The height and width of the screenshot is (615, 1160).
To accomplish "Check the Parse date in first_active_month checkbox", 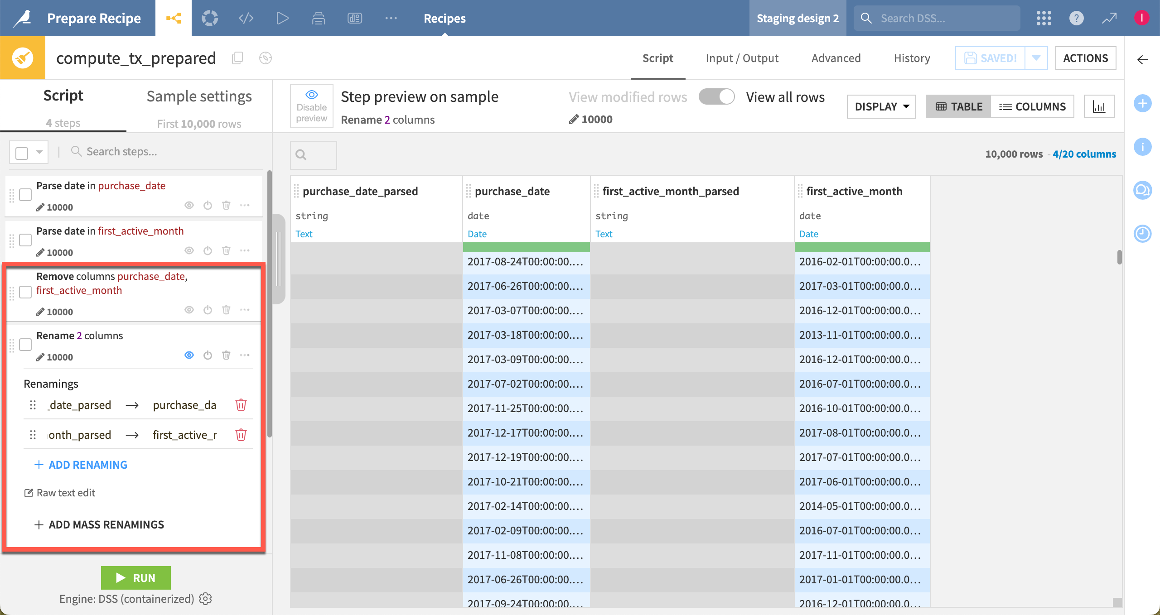I will (x=25, y=240).
